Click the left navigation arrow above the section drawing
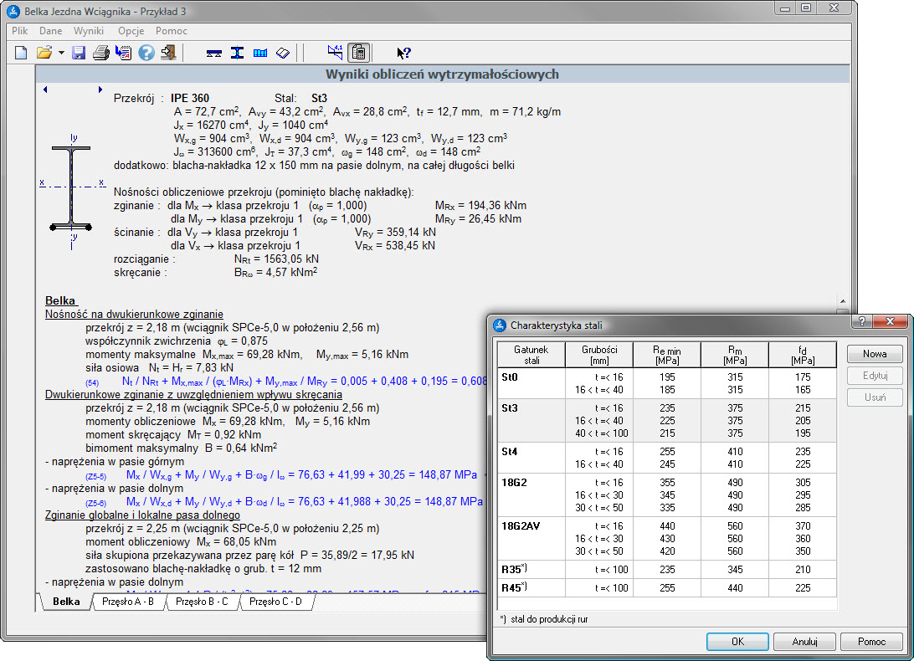 44,89
